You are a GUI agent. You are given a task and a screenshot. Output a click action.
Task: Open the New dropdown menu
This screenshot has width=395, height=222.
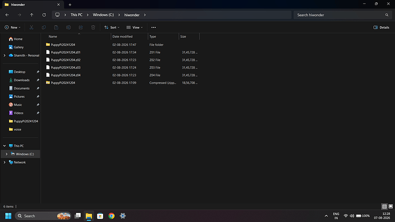tap(13, 27)
